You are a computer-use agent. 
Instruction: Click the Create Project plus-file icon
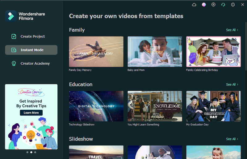14,36
